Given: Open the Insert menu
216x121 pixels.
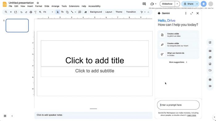Looking at the screenshot, I should [30, 6].
